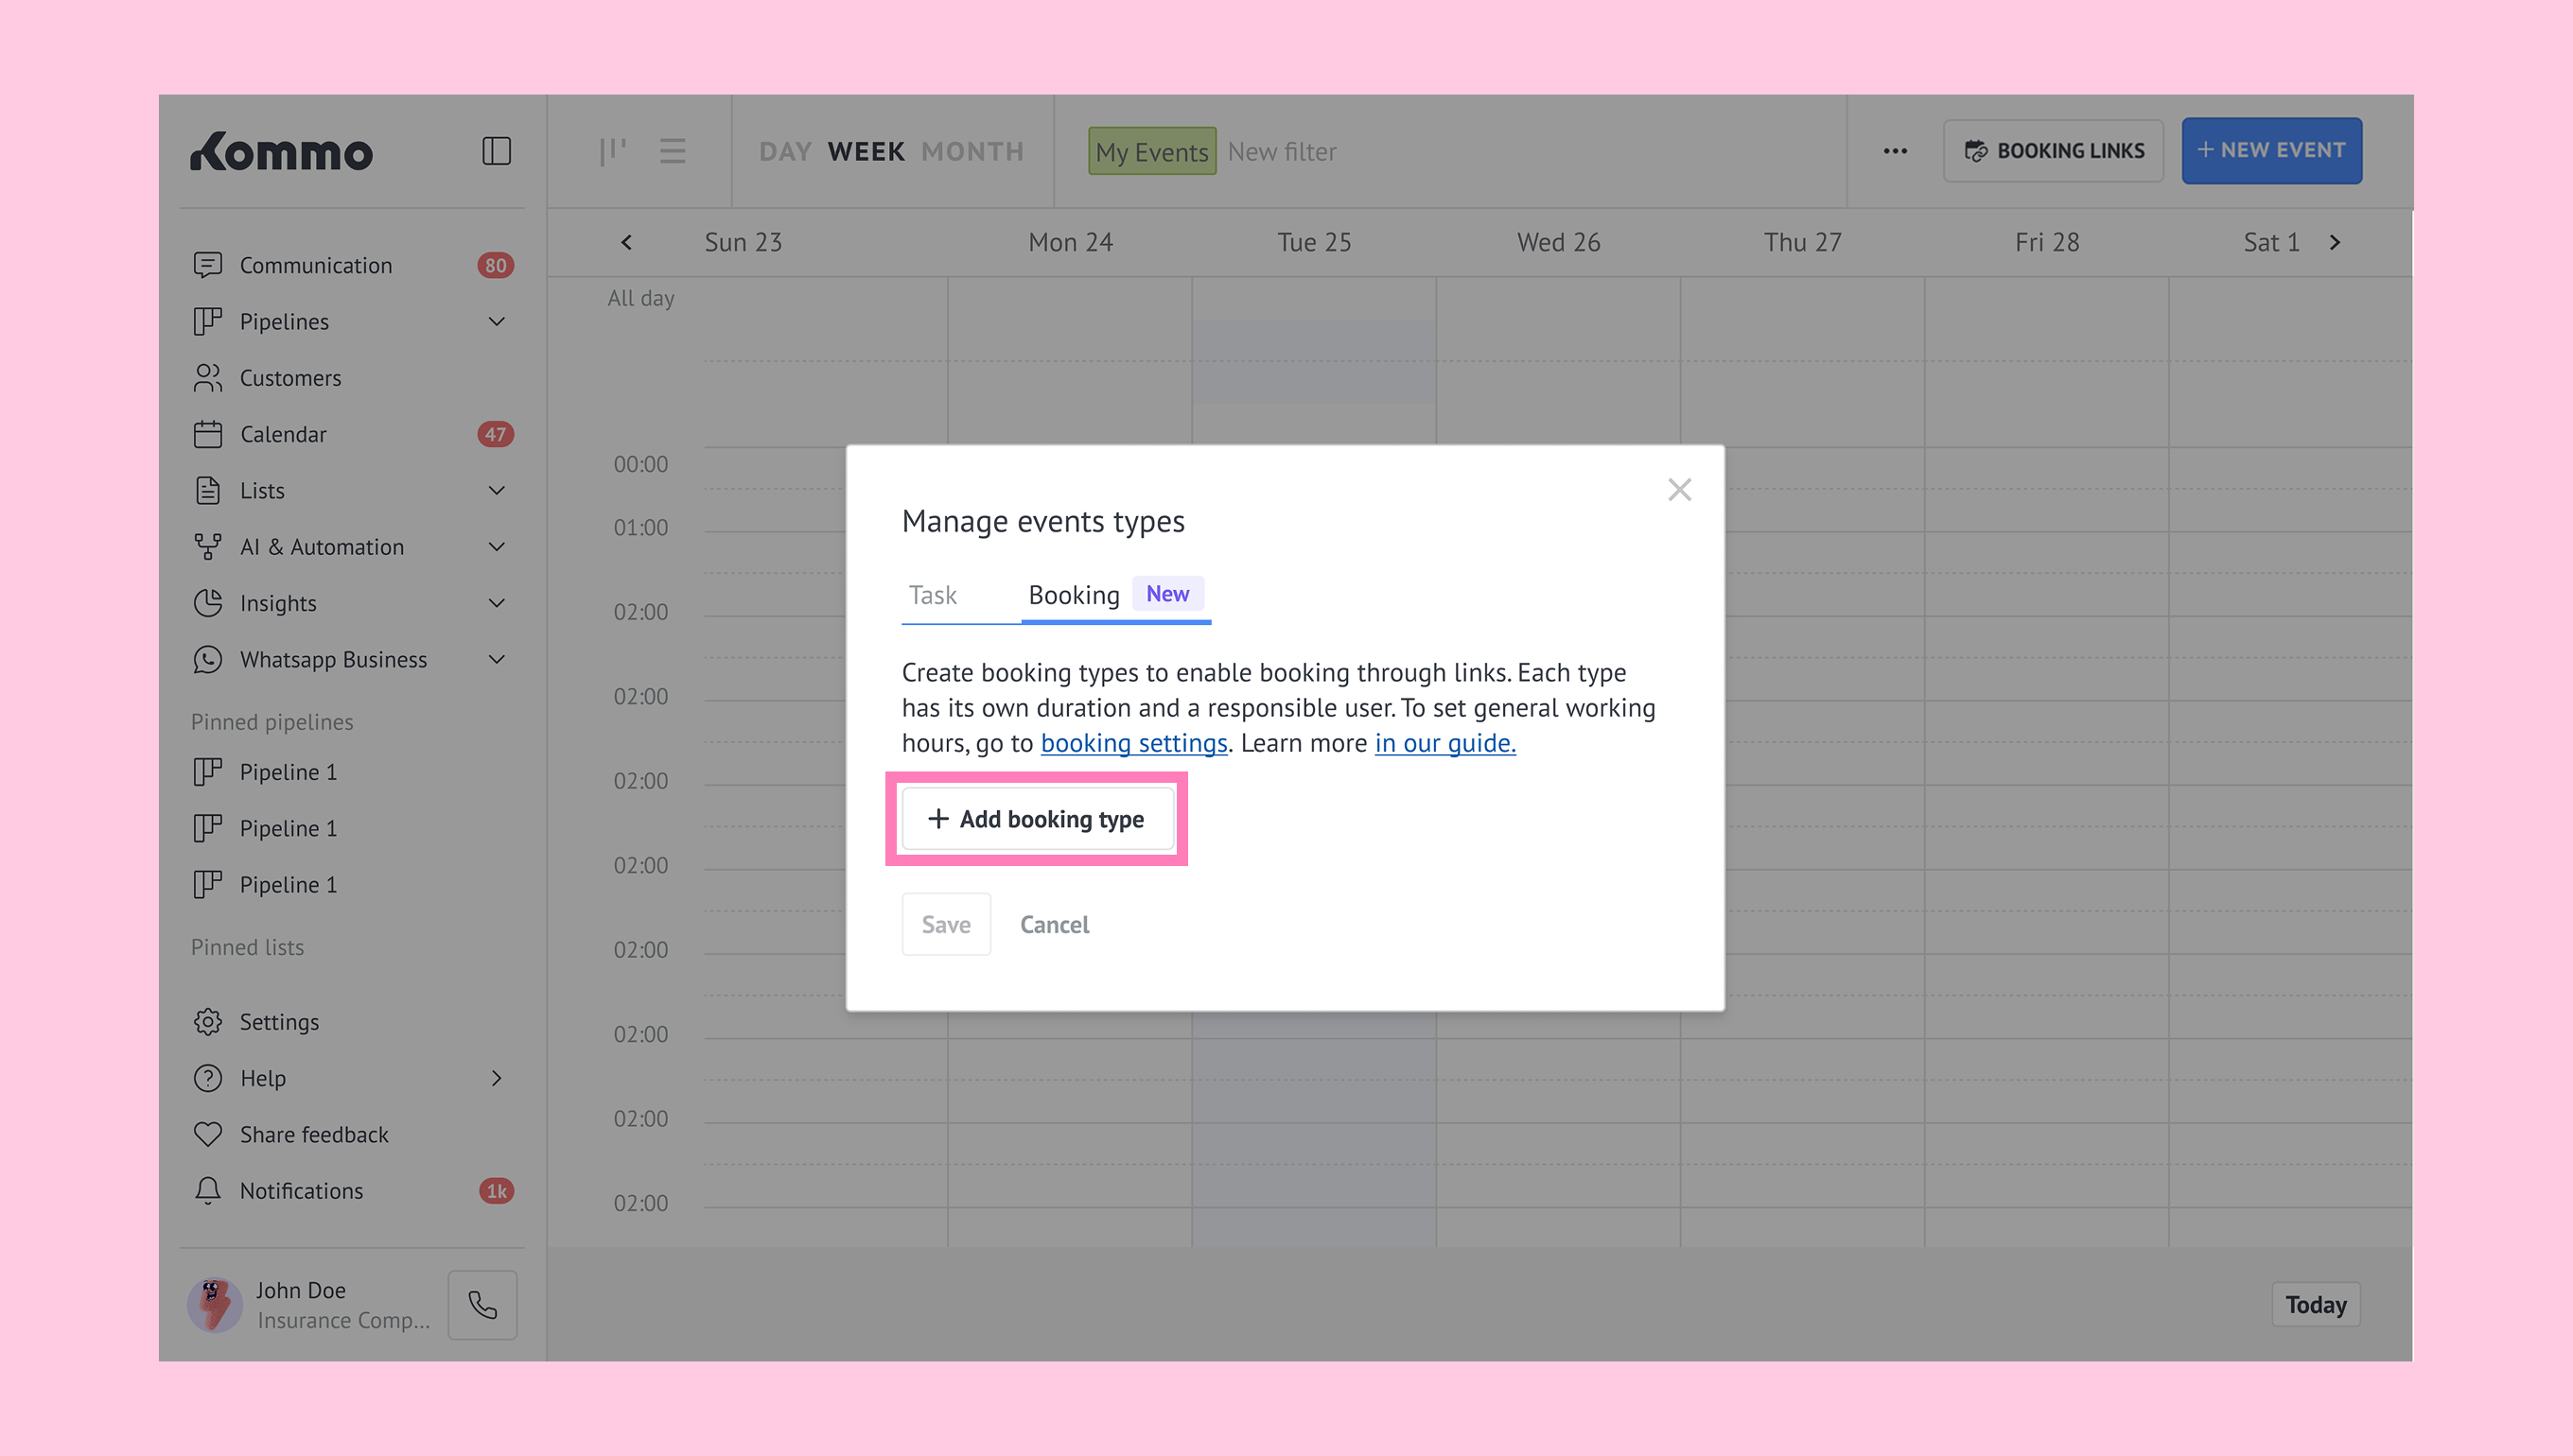Open the three-dots more options menu
Viewport: 2573px width, 1456px height.
pyautogui.click(x=1895, y=151)
